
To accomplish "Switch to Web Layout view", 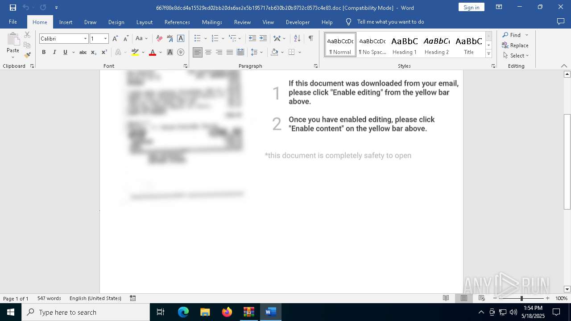I will 481,298.
